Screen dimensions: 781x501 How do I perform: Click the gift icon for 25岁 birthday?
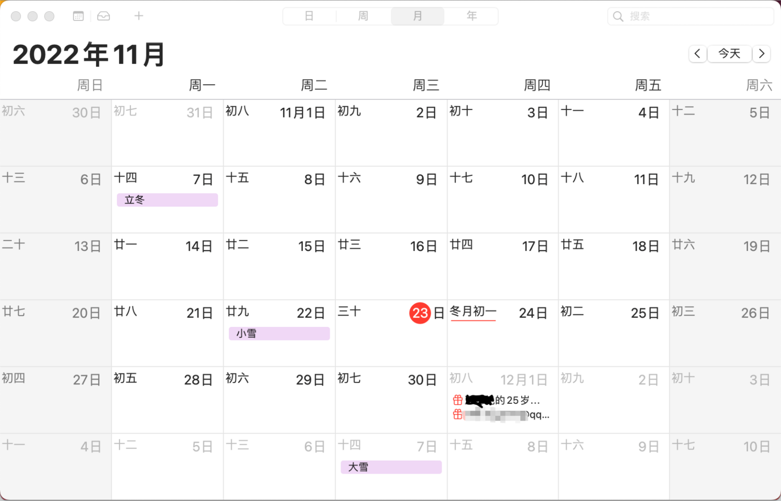pyautogui.click(x=457, y=400)
